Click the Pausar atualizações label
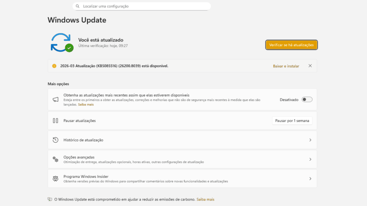The image size is (367, 206). (80, 121)
